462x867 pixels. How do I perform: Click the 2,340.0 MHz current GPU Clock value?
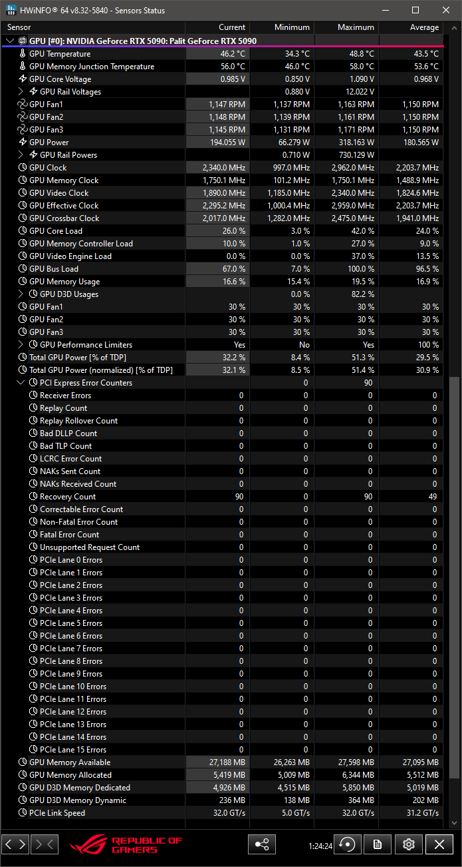(x=224, y=168)
